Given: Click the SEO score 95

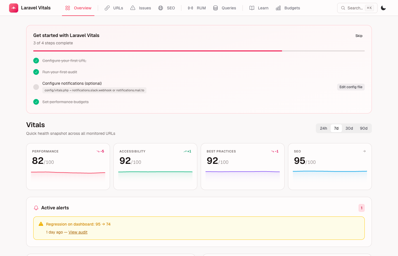Looking at the screenshot, I should pos(300,161).
